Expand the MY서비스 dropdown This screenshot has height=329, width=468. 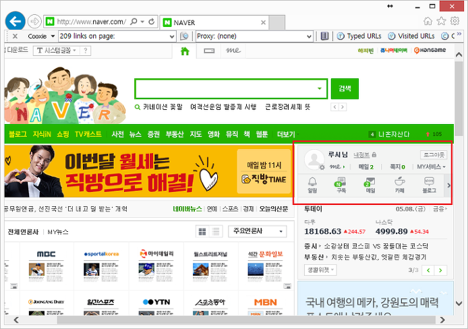point(431,167)
